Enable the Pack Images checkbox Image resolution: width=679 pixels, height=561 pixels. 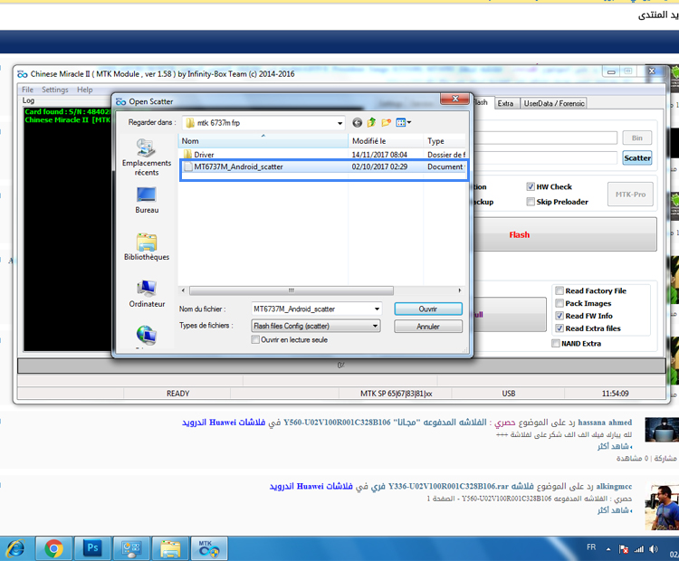point(559,303)
